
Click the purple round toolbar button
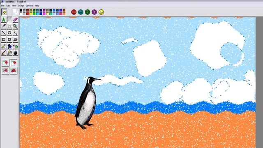tap(94, 12)
